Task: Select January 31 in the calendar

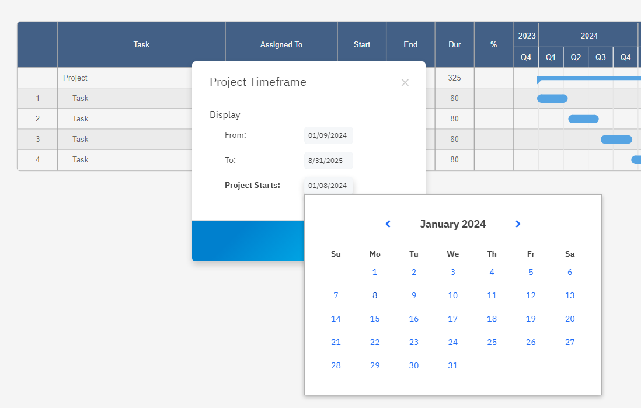Action: tap(452, 365)
